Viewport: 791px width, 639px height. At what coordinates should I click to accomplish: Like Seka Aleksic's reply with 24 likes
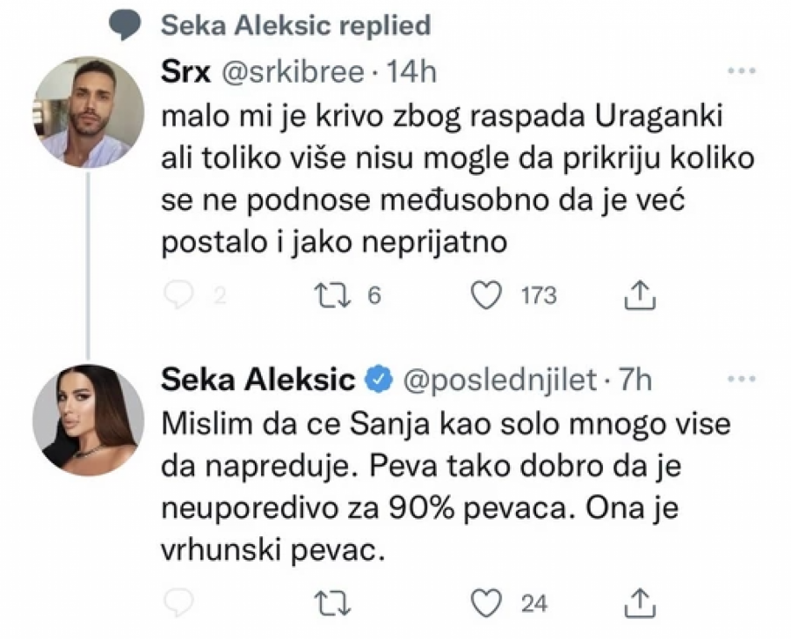(486, 603)
